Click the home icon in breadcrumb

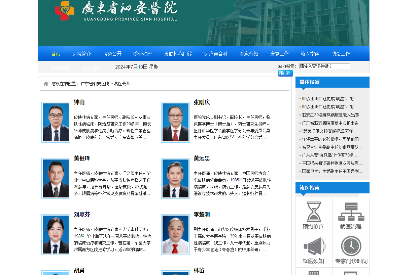(x=46, y=84)
